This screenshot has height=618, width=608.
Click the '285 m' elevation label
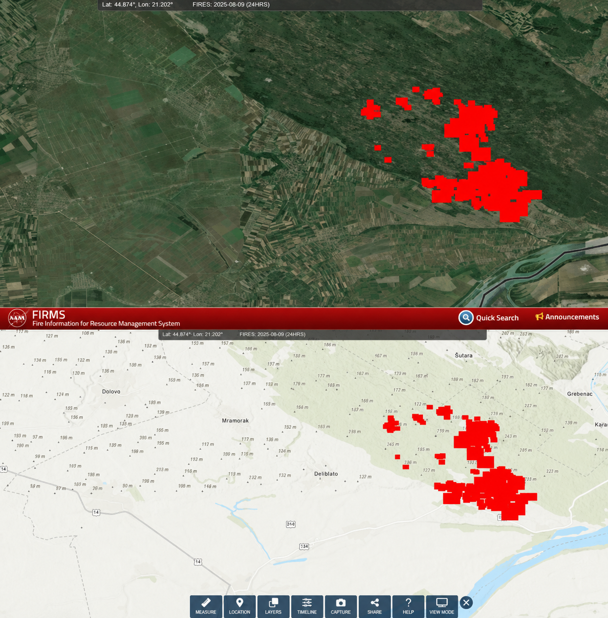tap(526, 450)
